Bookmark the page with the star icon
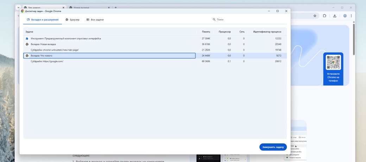This screenshot has width=366, height=162. 315,16
